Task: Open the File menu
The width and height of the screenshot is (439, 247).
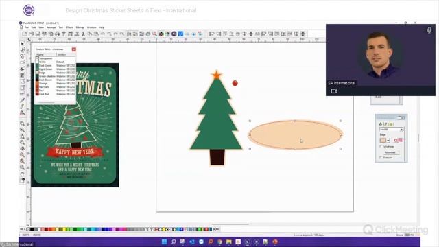Action: [27, 27]
